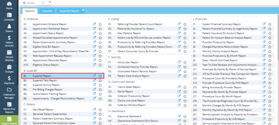Open Appointment Schedule Report in a new window
This screenshot has width=279, height=125.
pos(95,24)
